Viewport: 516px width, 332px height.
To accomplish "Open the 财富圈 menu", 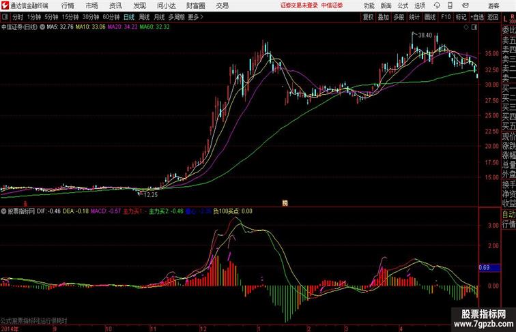I will point(195,5).
